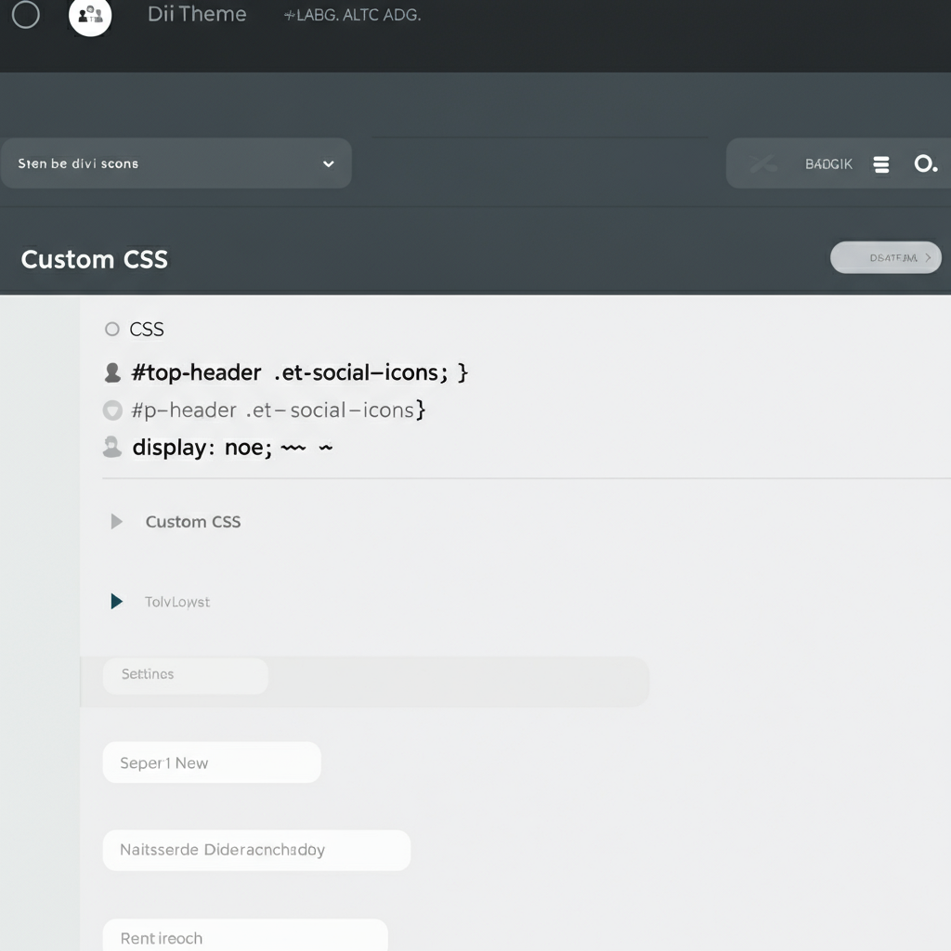Click the Naitsserde Dideracnchadoy field
Viewport: 951px width, 951px height.
(x=256, y=851)
